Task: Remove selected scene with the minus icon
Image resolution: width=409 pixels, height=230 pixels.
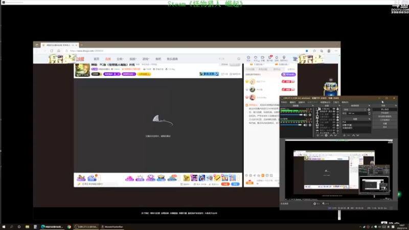Action: [x=349, y=135]
